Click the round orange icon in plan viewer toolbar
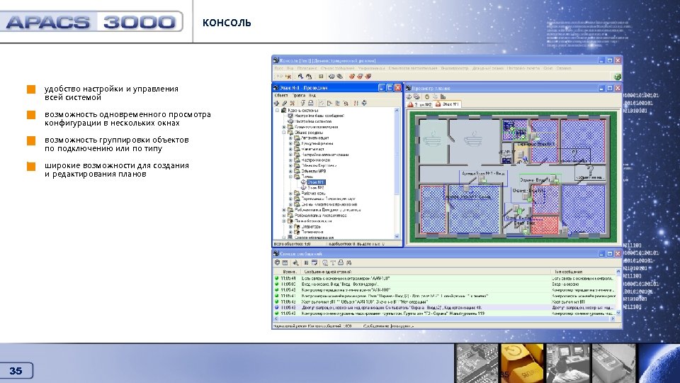Viewport: 680px width, 383px height. [426, 96]
